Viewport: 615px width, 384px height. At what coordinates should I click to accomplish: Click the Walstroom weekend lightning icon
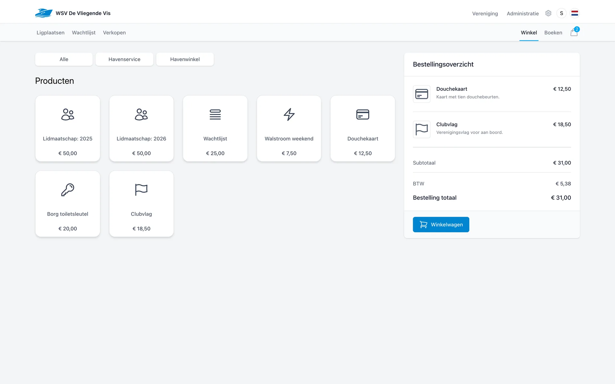[x=289, y=114]
